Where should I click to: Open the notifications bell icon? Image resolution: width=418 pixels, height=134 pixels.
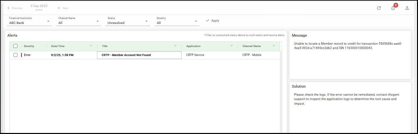tap(393, 8)
